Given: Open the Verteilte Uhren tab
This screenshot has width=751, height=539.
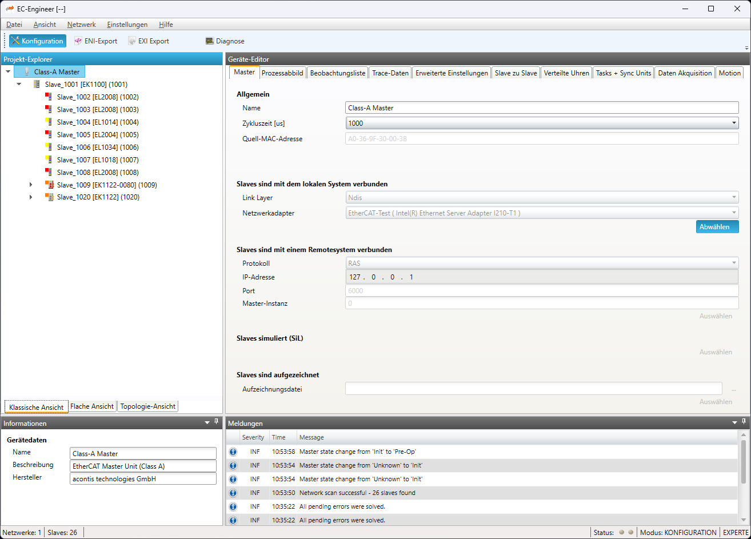Looking at the screenshot, I should click(x=566, y=73).
